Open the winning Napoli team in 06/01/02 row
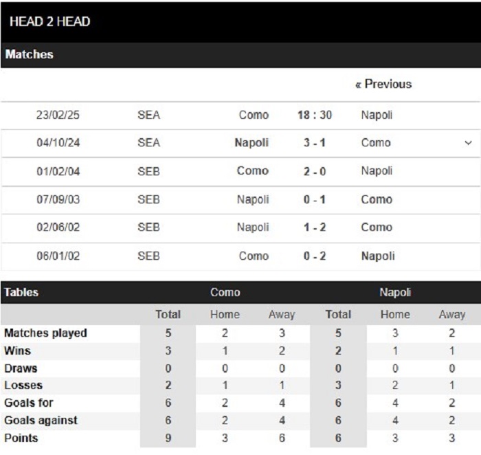Viewport: 481px width, 455px height. pyautogui.click(x=378, y=256)
